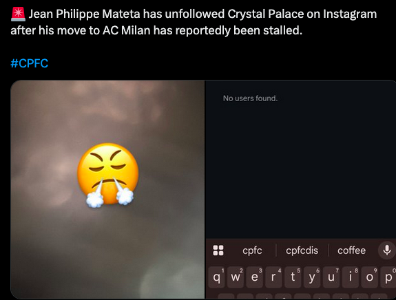
Task: Tap the 'p' key on keyboard
Action: pyautogui.click(x=388, y=277)
